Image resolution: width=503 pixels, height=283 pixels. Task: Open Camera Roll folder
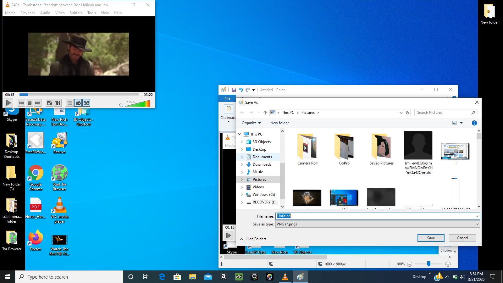click(307, 149)
